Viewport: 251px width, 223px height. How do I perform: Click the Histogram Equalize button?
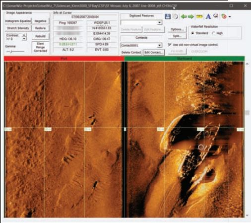tap(18, 21)
